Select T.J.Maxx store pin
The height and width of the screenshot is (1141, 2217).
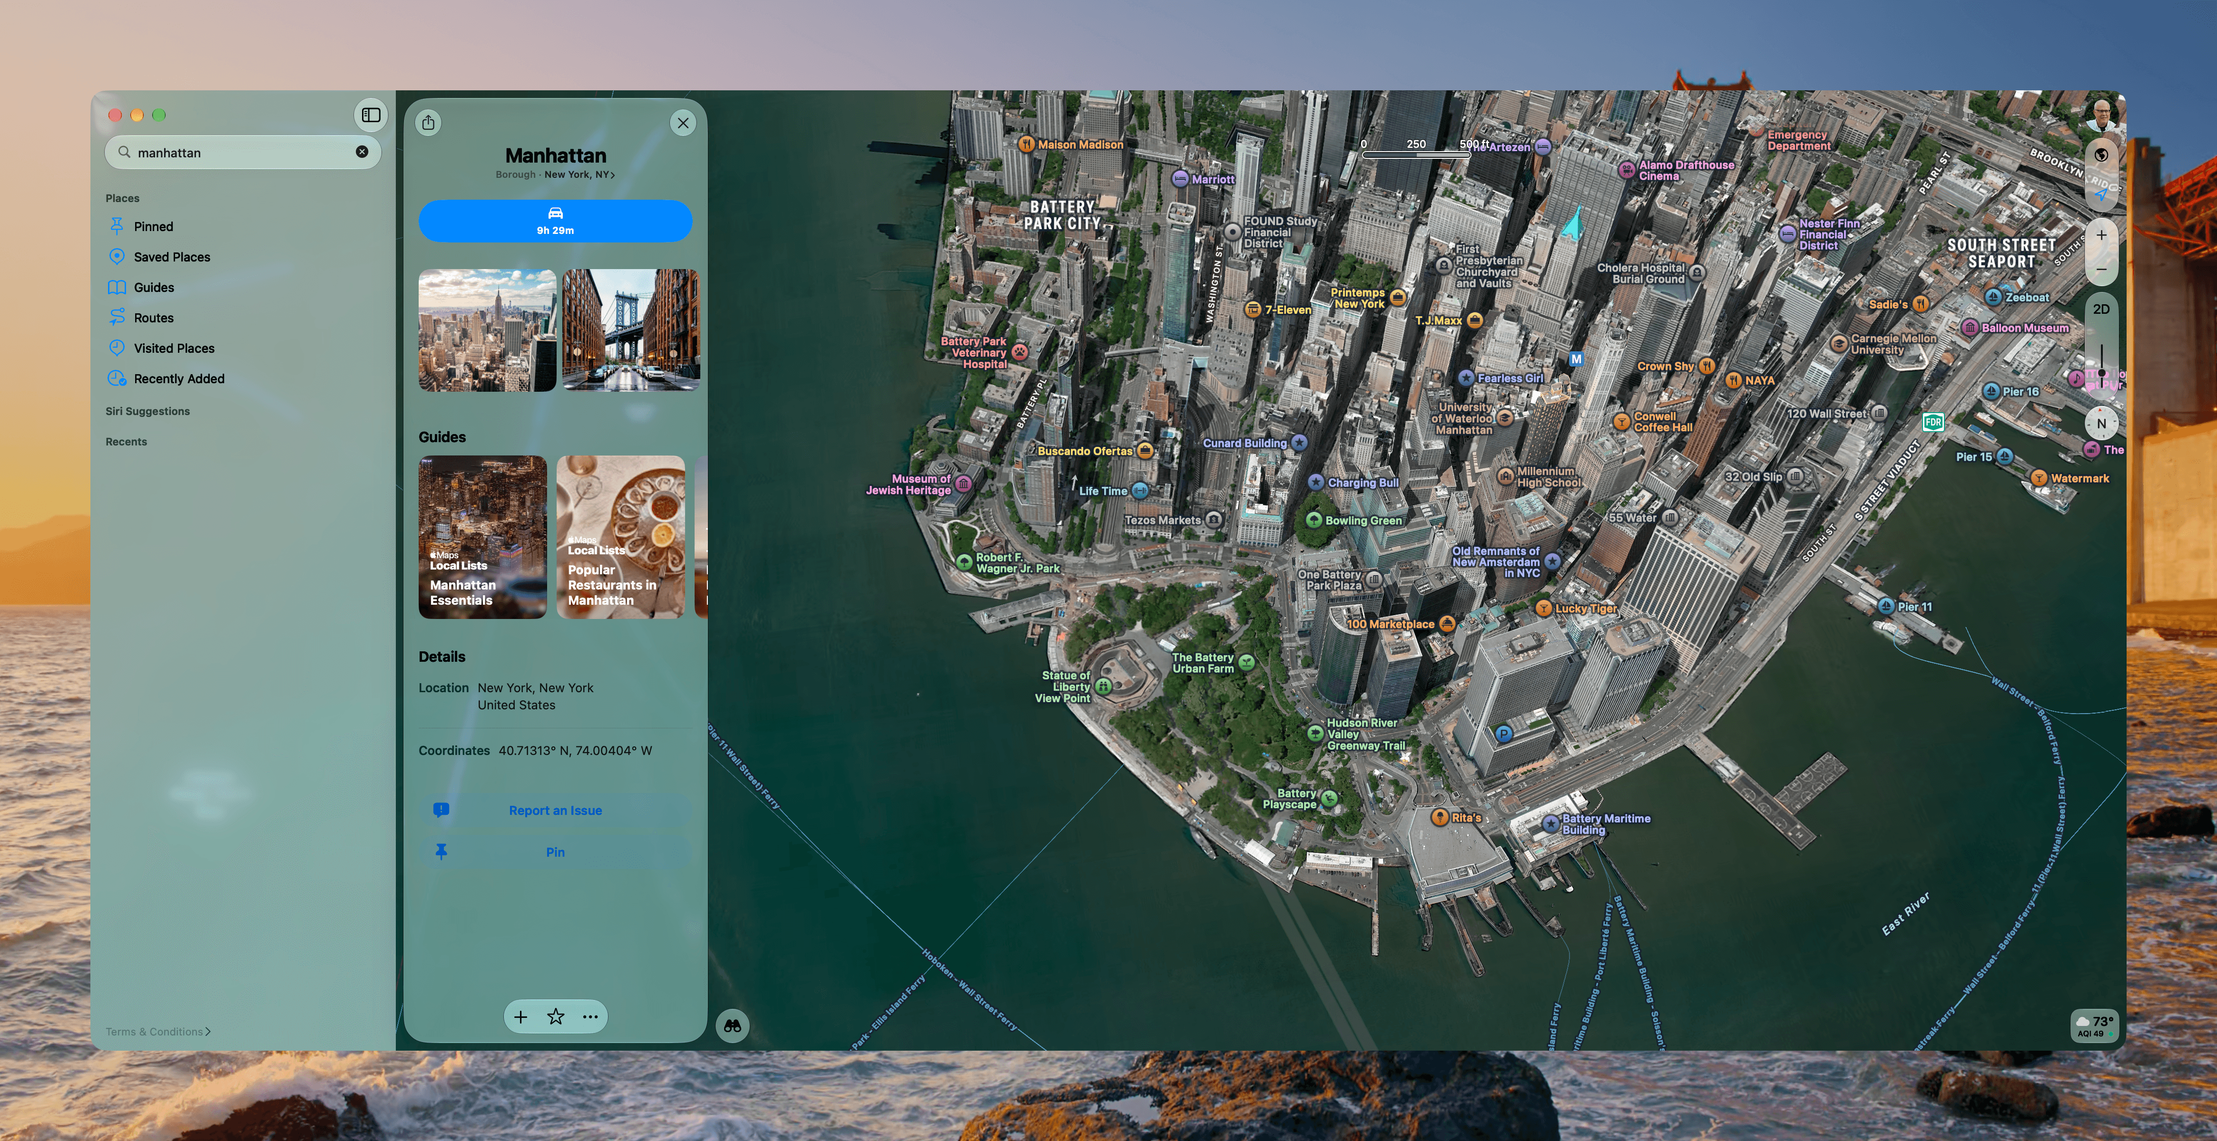(1474, 320)
